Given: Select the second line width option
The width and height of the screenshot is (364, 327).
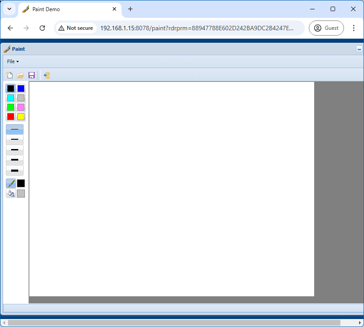Looking at the screenshot, I should point(15,140).
